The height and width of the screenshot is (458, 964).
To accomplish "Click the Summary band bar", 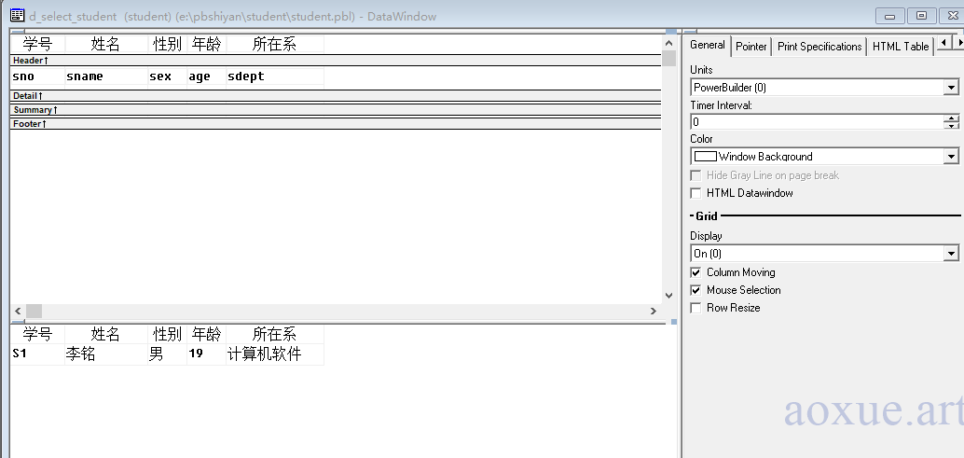I will (x=336, y=110).
